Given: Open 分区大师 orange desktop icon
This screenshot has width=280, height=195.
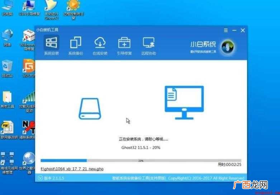Looking at the screenshot, I should coord(29,68).
